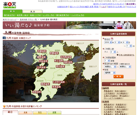The width and height of the screenshot is (139, 115).
Task: Click the 中国エリア label on the map
Action: click(80, 43)
